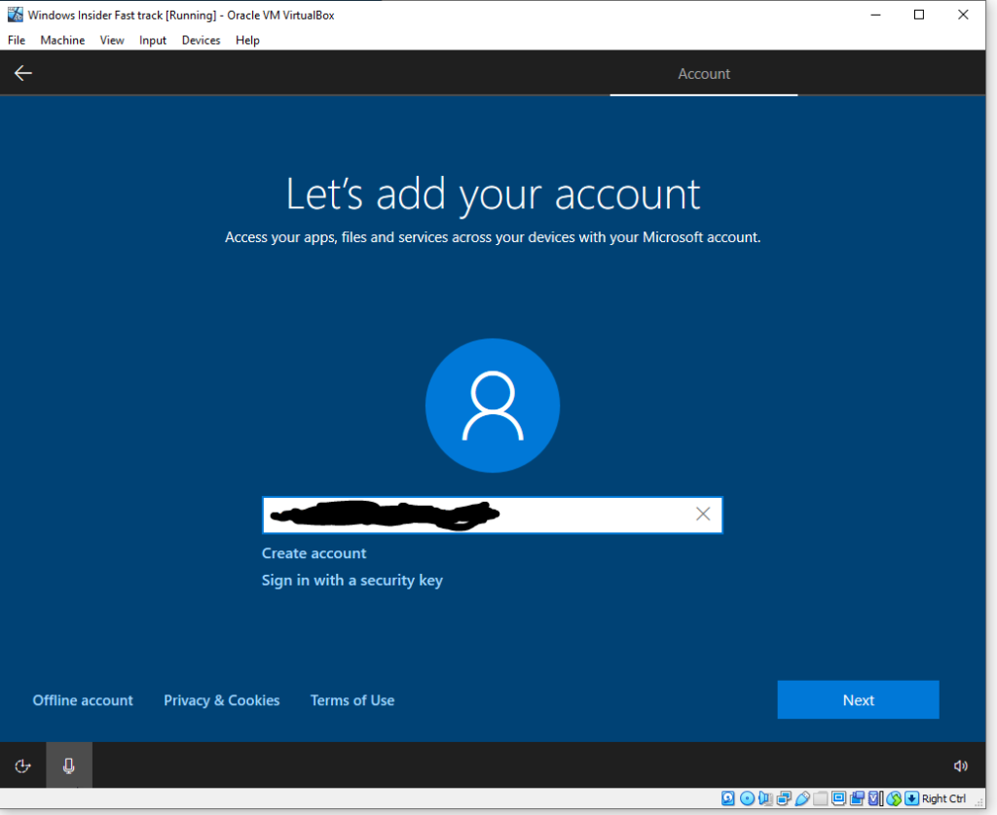997x815 pixels.
Task: Open Privacy & Cookies link
Action: click(221, 700)
